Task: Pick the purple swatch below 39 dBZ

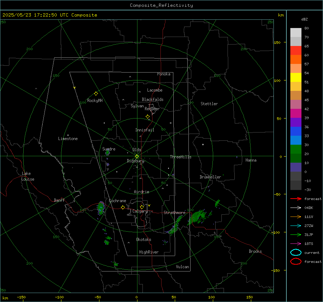Action: [x=296, y=122]
